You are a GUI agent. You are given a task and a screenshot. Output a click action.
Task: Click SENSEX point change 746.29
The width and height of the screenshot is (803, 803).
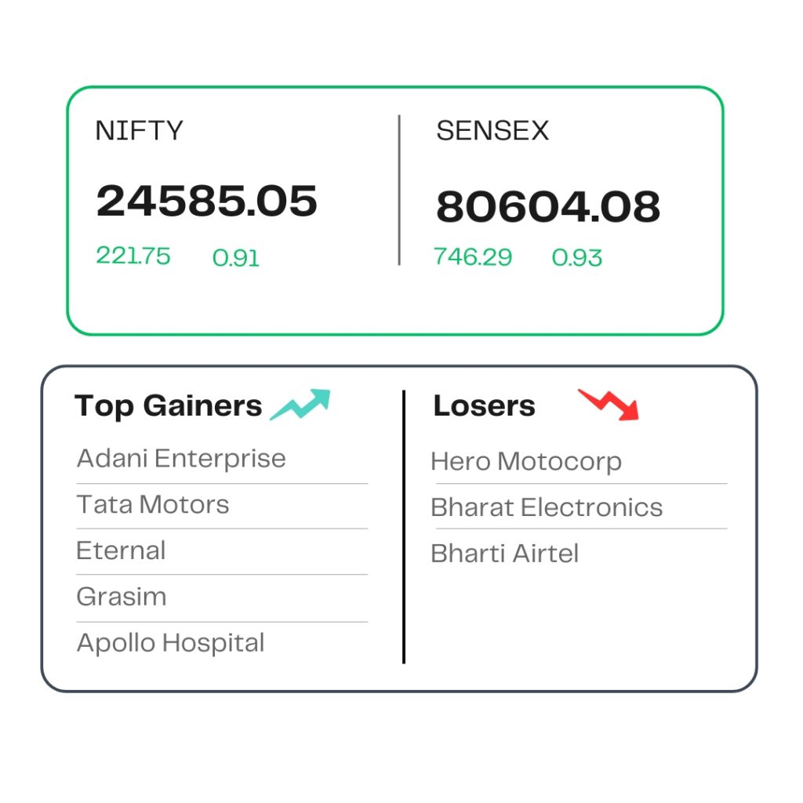click(x=473, y=256)
